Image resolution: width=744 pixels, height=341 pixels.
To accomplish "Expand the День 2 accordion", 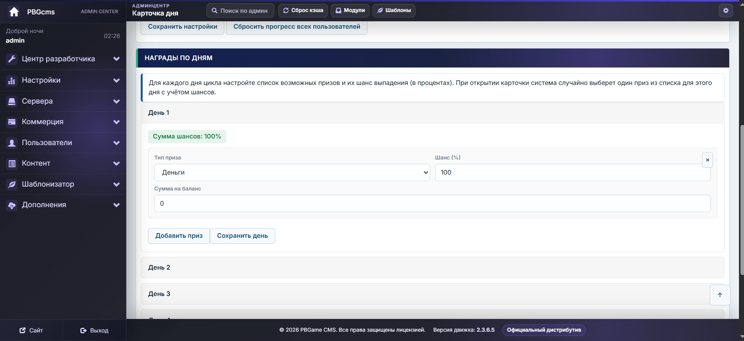I will pyautogui.click(x=432, y=267).
